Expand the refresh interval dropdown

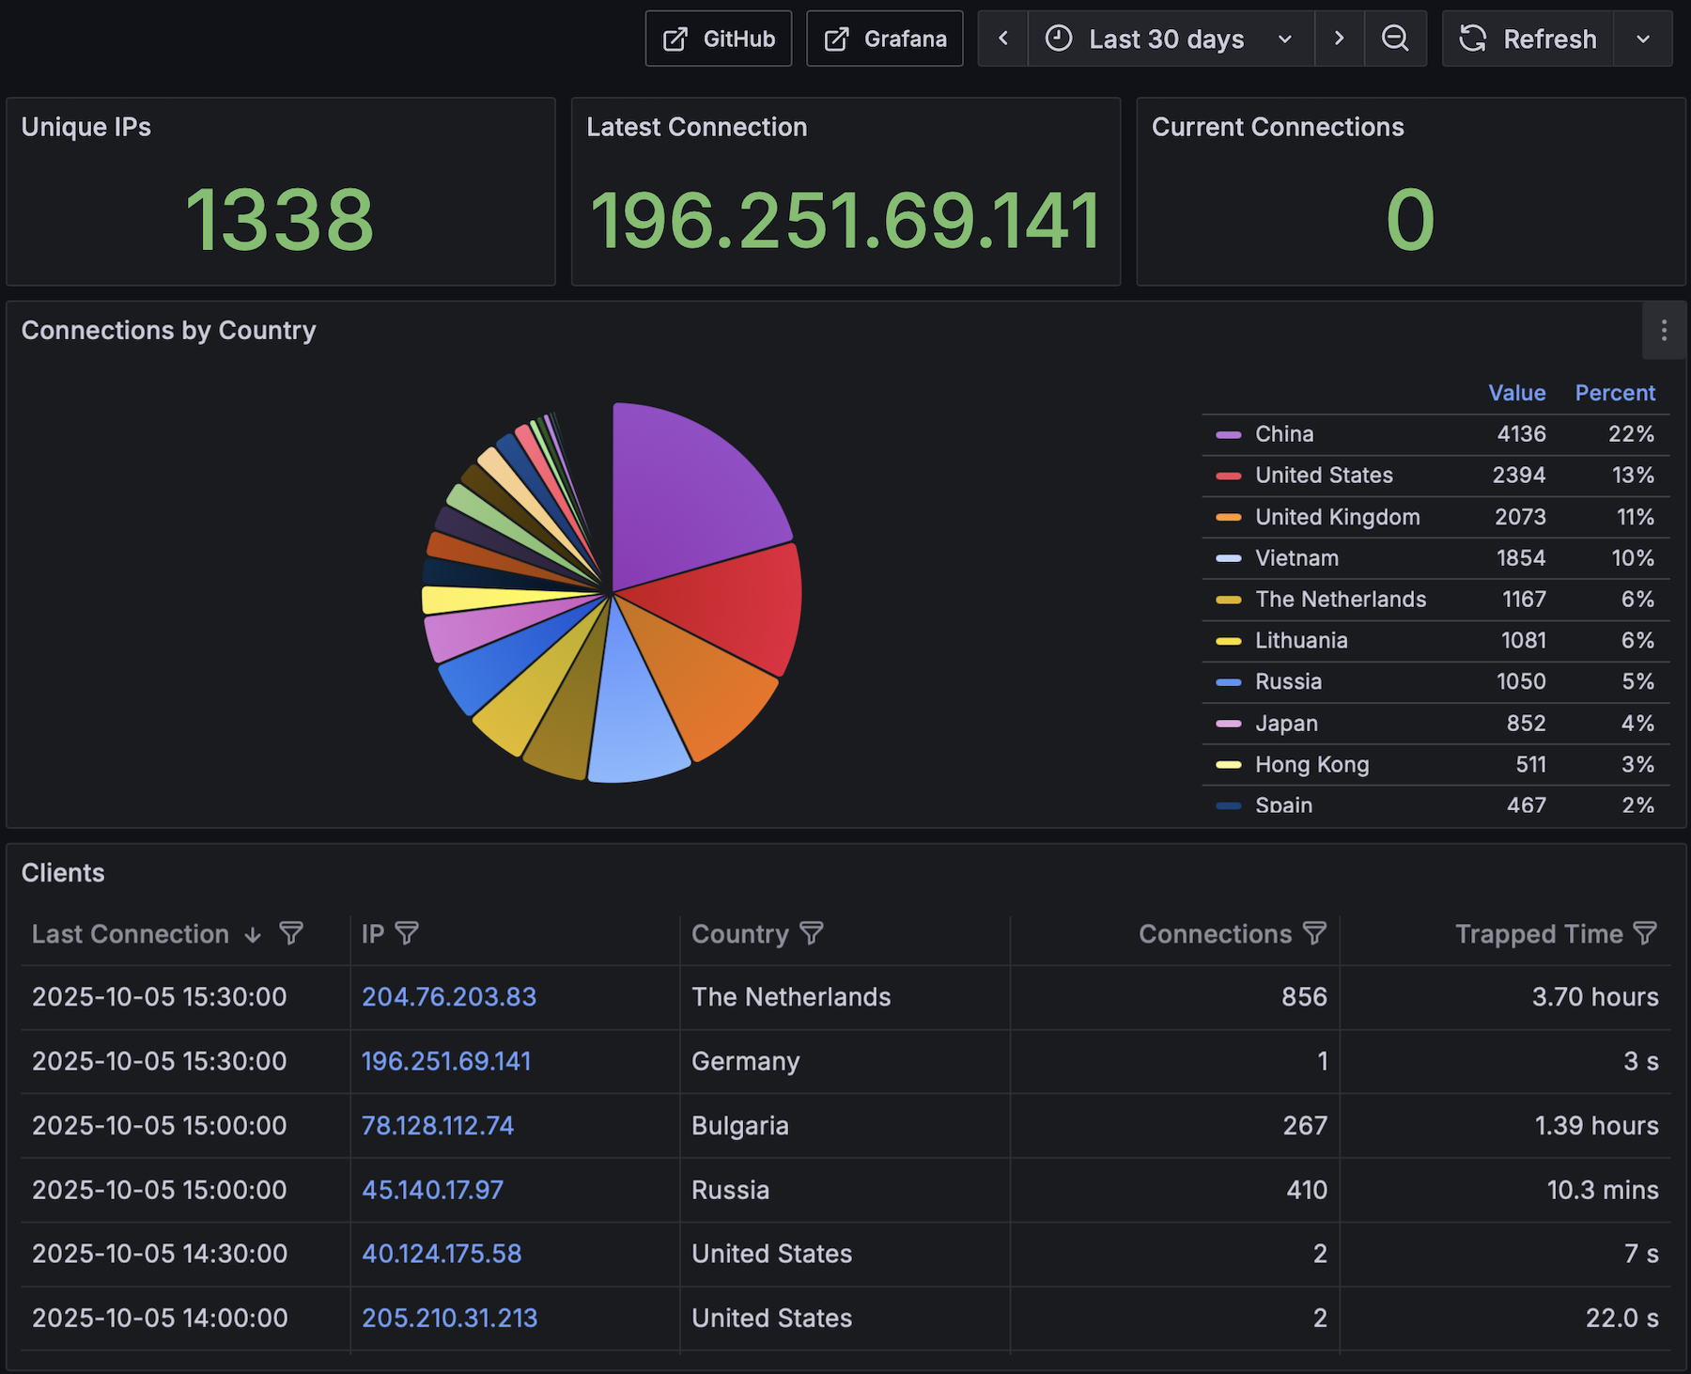1642,39
